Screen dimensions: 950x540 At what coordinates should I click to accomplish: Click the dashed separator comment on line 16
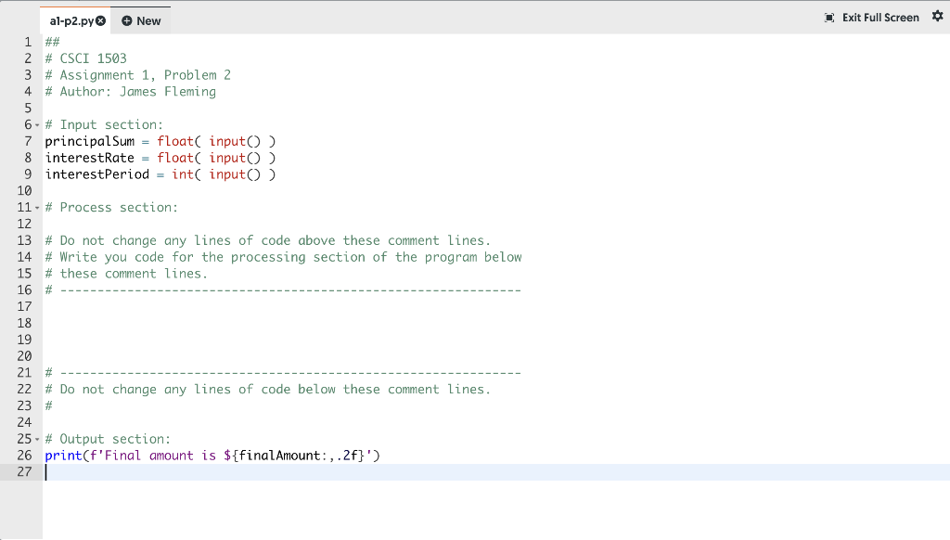pyautogui.click(x=278, y=289)
